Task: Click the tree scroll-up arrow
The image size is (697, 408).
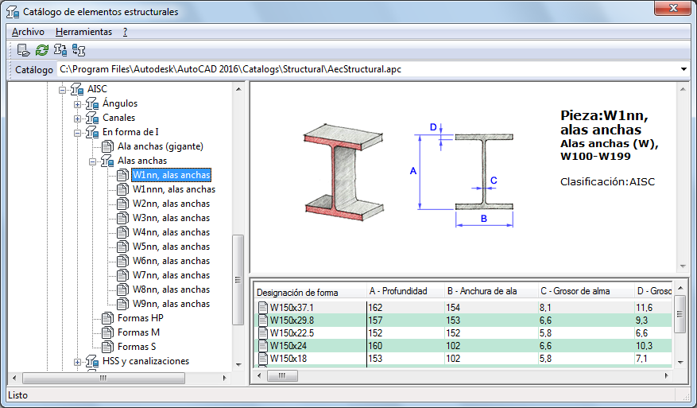Action: pos(238,88)
